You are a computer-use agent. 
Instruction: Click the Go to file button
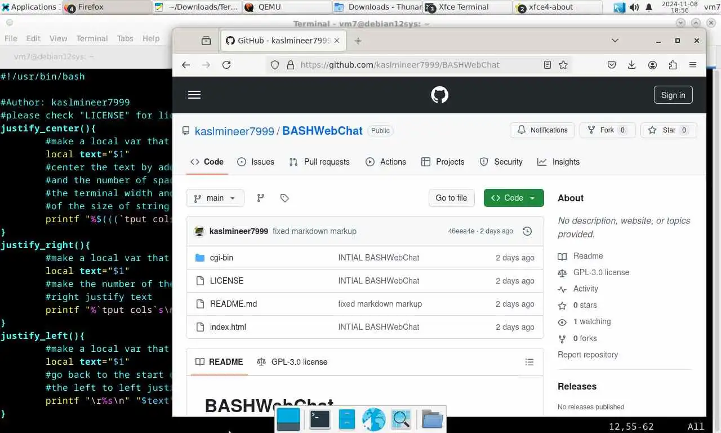coord(451,198)
